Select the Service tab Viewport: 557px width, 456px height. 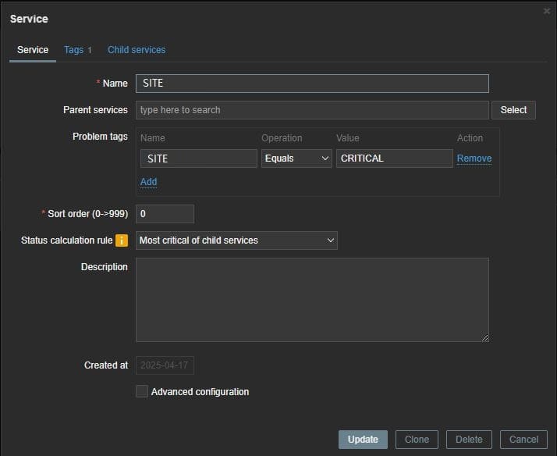(33, 50)
